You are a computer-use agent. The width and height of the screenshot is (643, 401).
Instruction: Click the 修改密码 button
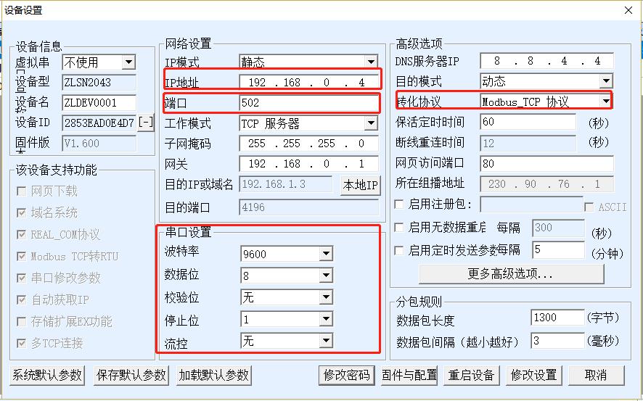(346, 375)
